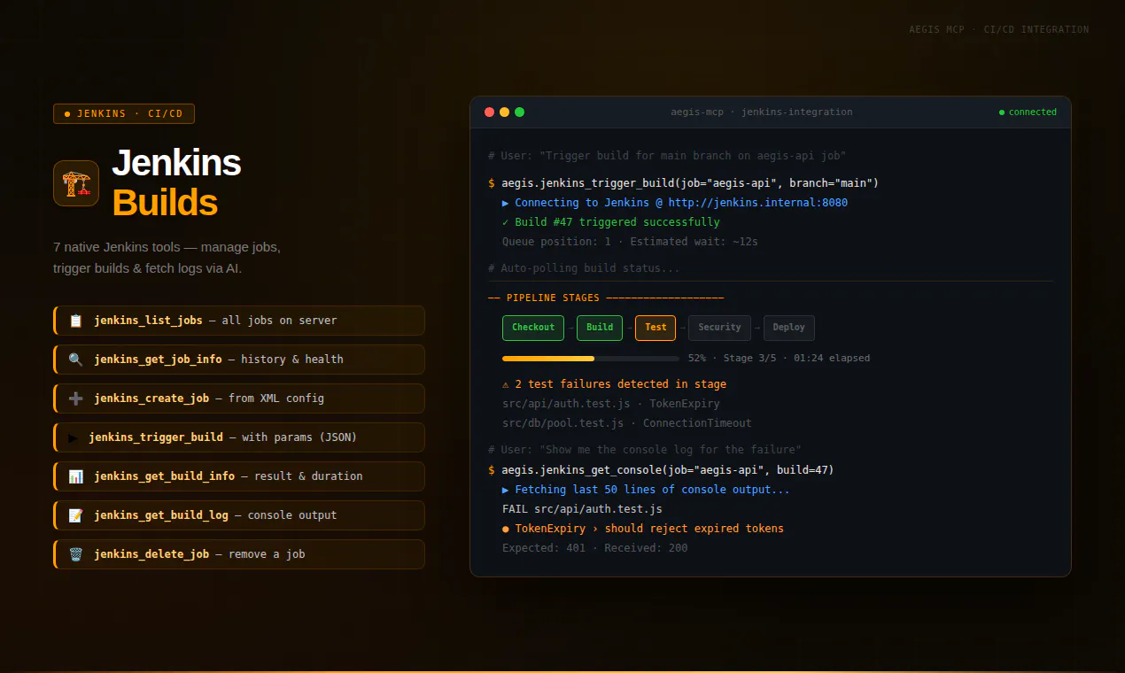The image size is (1125, 673).
Task: Click the orange bullet before TokenExpiry
Action: pyautogui.click(x=506, y=529)
